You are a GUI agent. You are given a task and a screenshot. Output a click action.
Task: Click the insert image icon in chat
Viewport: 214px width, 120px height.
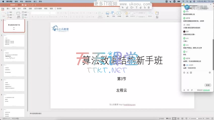[191, 73]
